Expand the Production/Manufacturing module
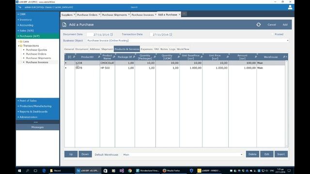Viewport: 310px width, 174px height. (38, 106)
